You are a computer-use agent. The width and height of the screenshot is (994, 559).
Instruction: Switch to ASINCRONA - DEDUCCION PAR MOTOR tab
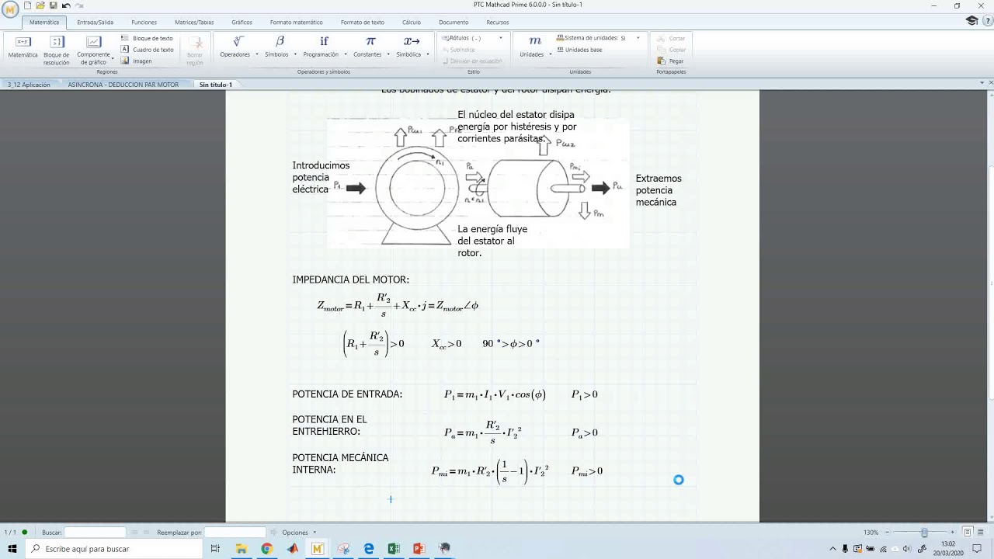(123, 85)
